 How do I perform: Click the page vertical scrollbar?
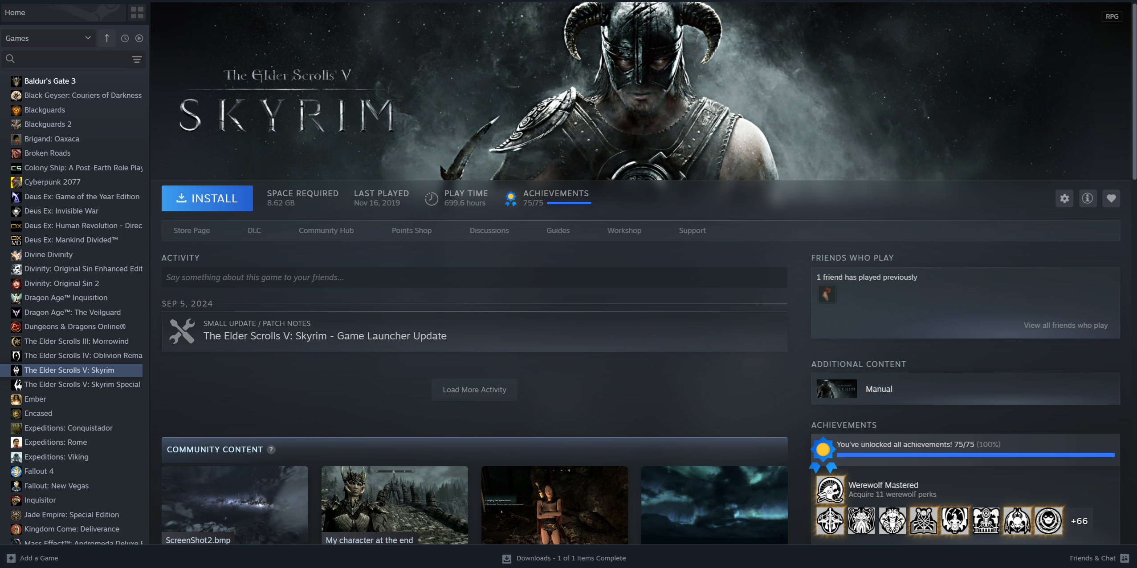coord(1134,91)
